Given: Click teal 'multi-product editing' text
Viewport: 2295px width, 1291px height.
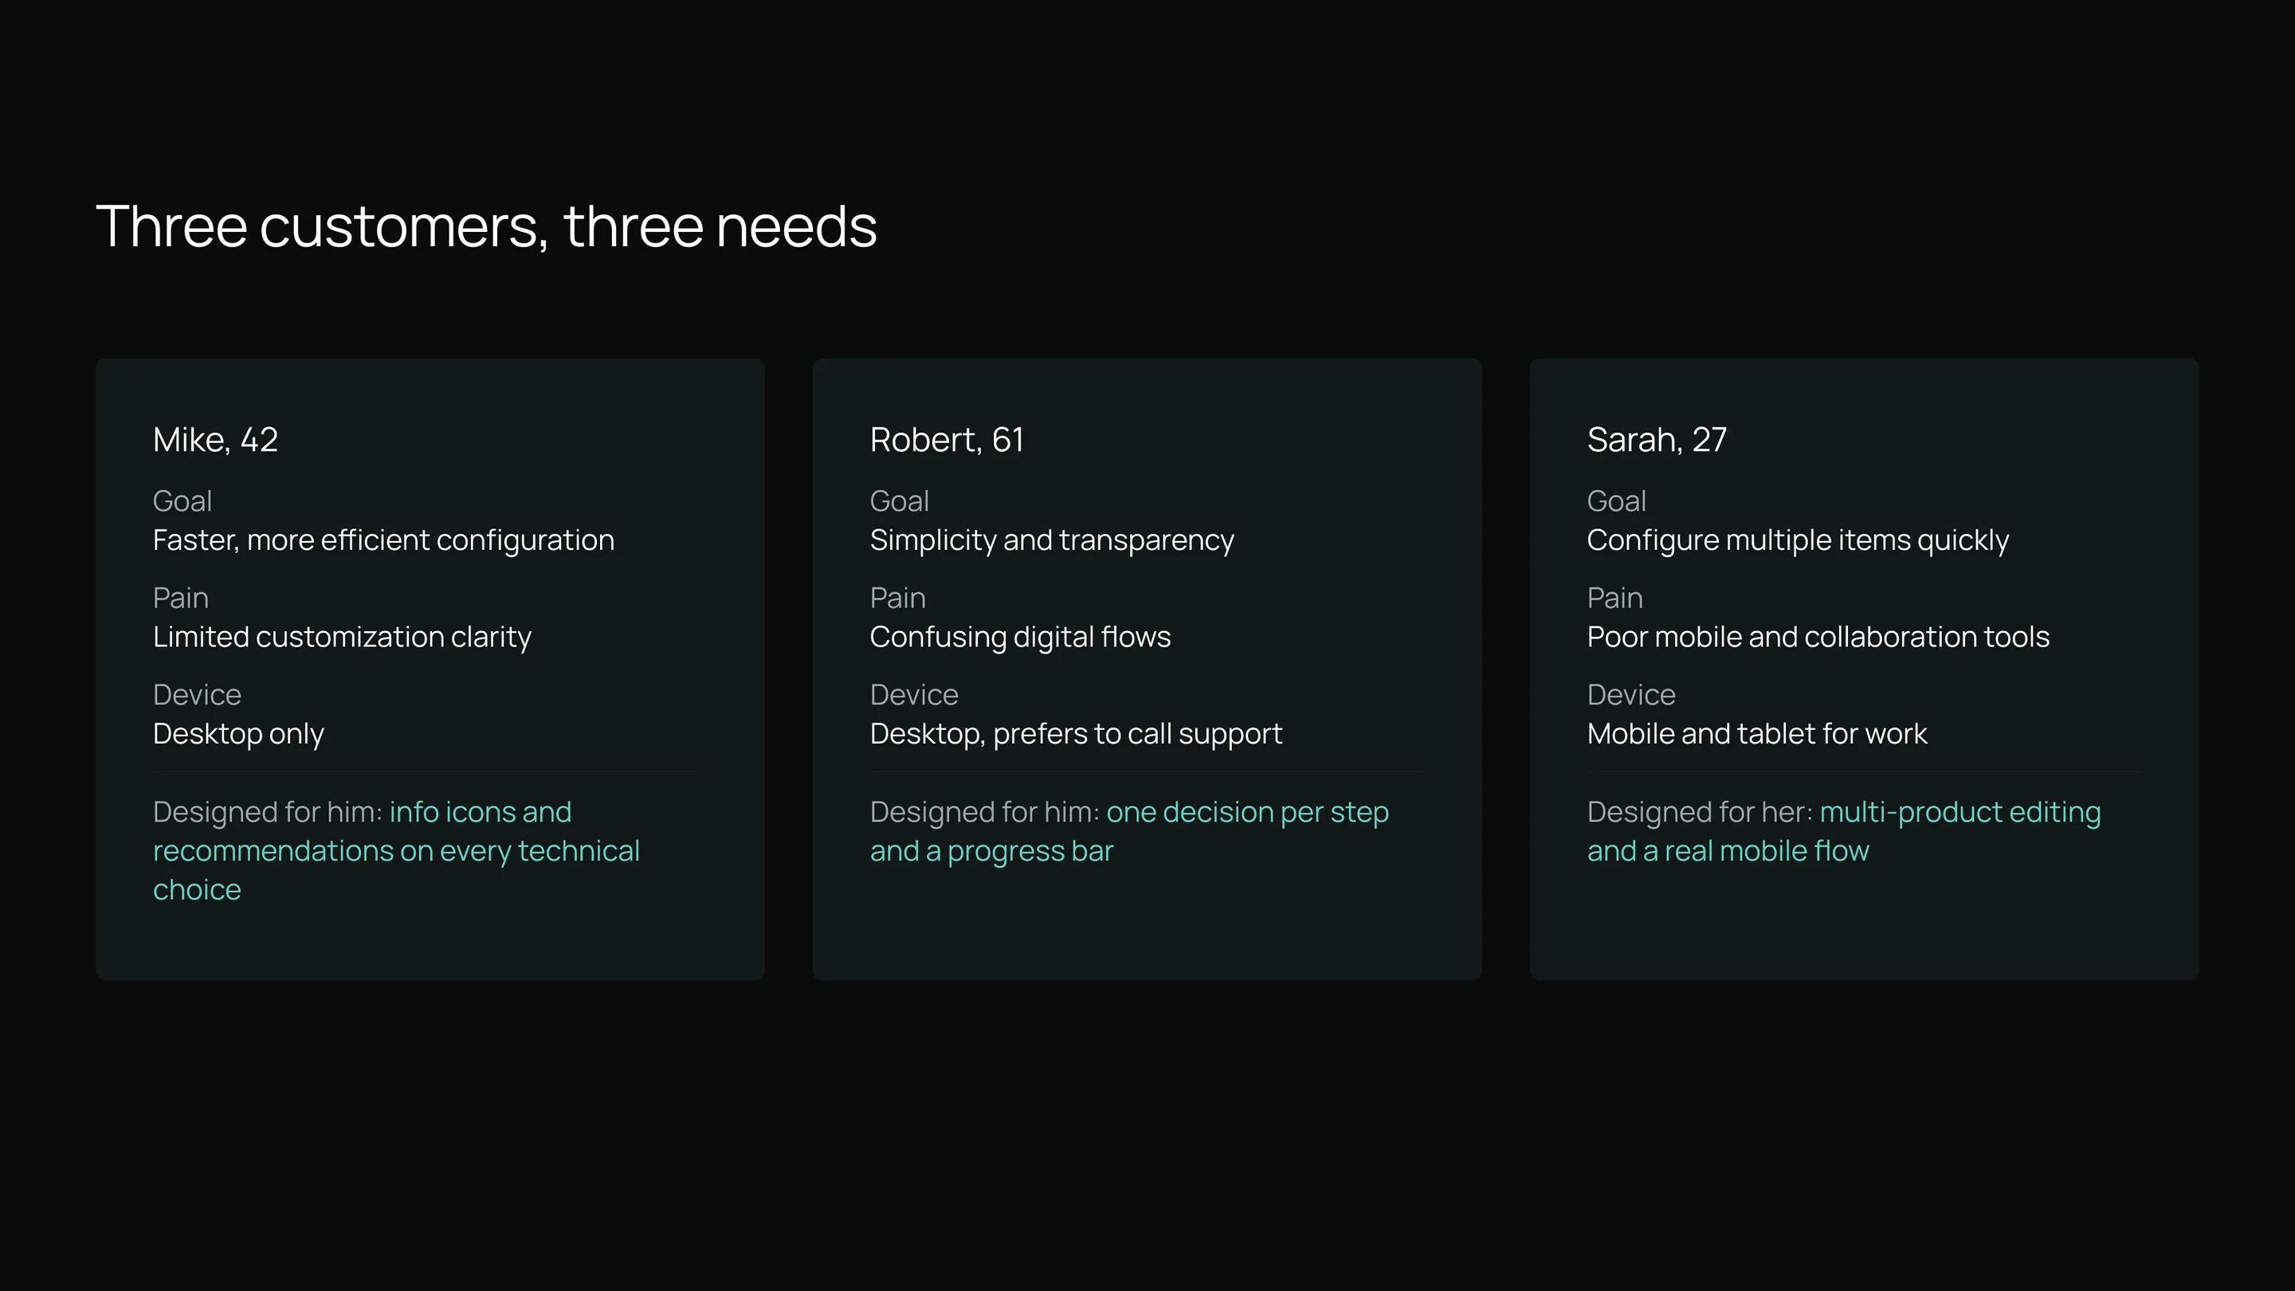Looking at the screenshot, I should [1960, 812].
